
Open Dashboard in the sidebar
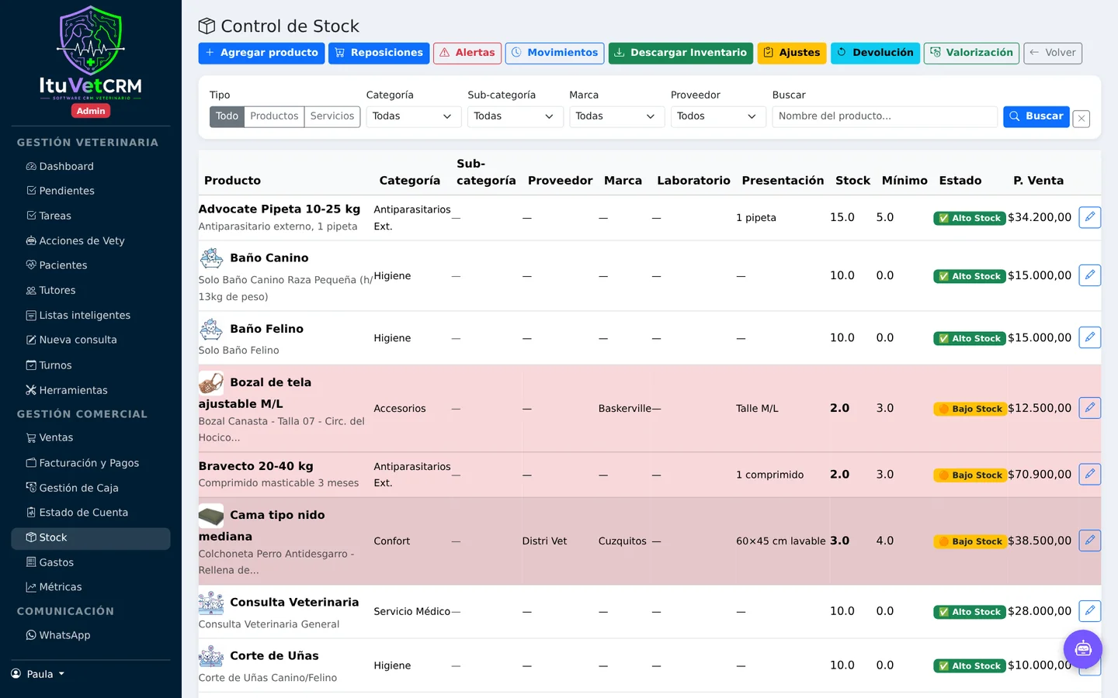point(91,166)
